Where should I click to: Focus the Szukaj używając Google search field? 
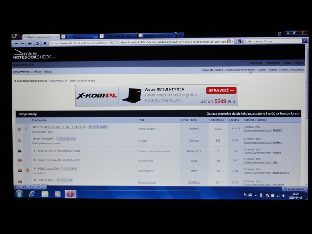[x=273, y=41]
